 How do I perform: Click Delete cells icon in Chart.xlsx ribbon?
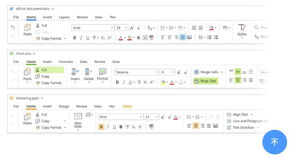(89, 71)
